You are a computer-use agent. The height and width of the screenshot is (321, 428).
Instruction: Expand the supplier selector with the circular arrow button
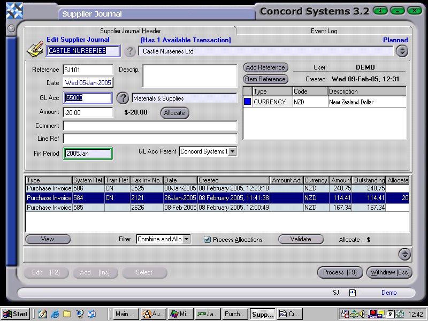coord(402,51)
